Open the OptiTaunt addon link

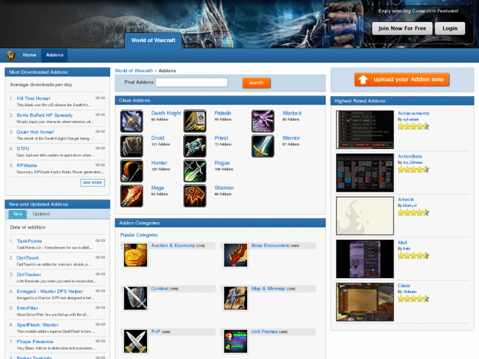pos(28,258)
